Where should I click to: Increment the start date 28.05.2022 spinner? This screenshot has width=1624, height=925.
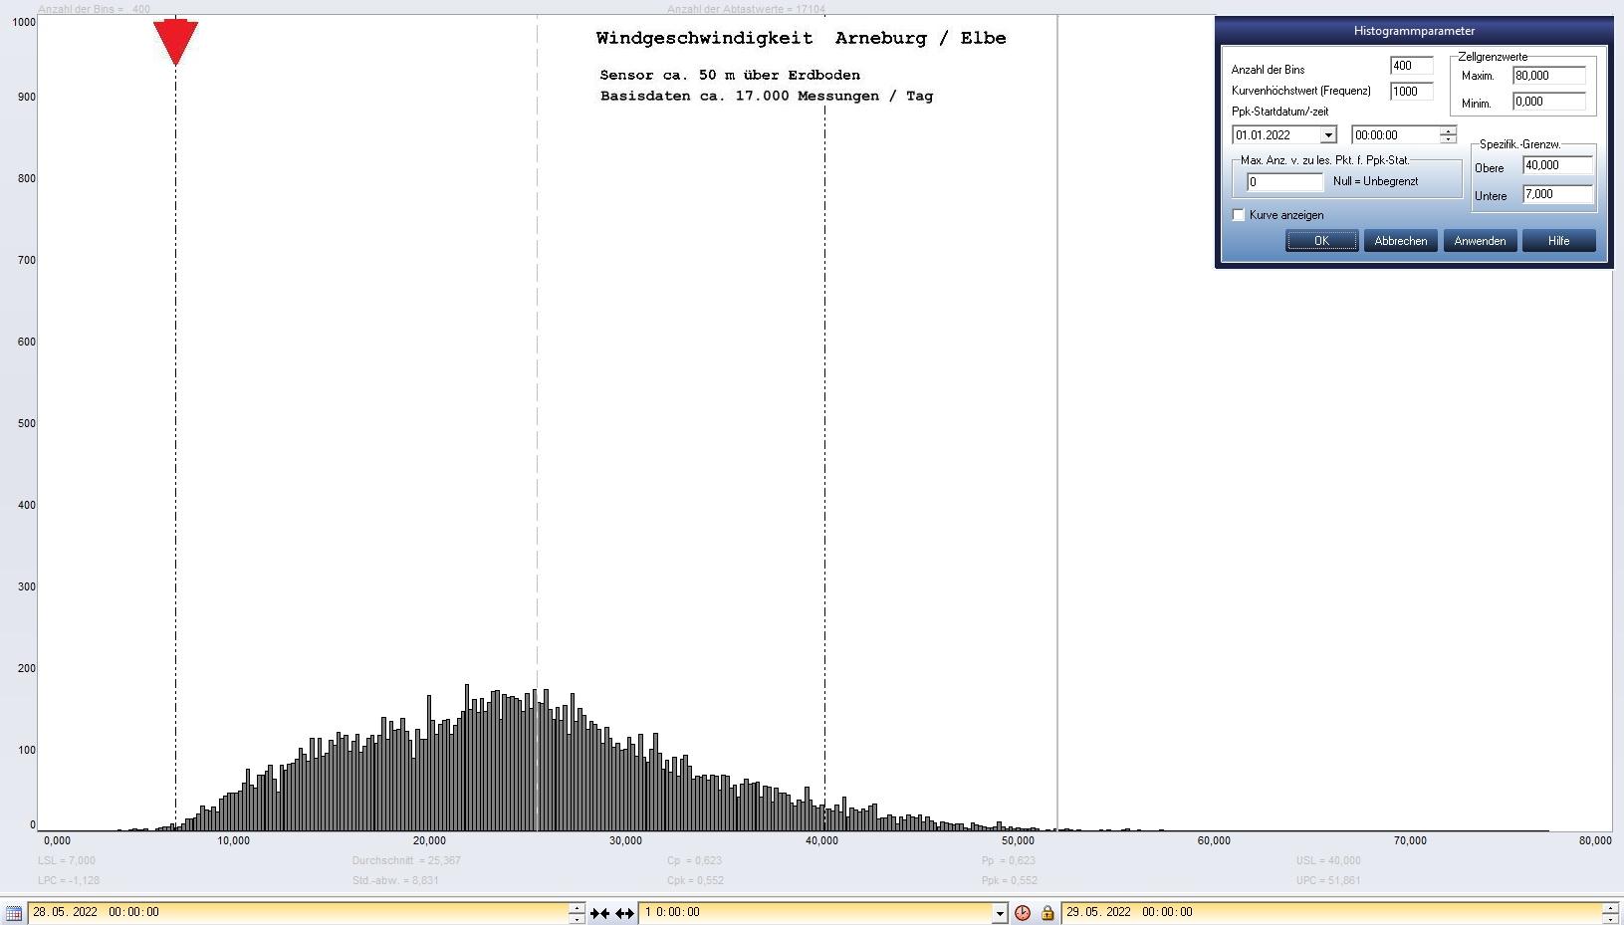click(x=577, y=907)
